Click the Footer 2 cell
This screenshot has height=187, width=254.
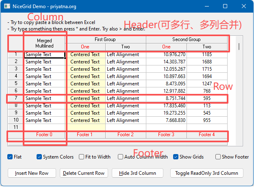(126, 135)
